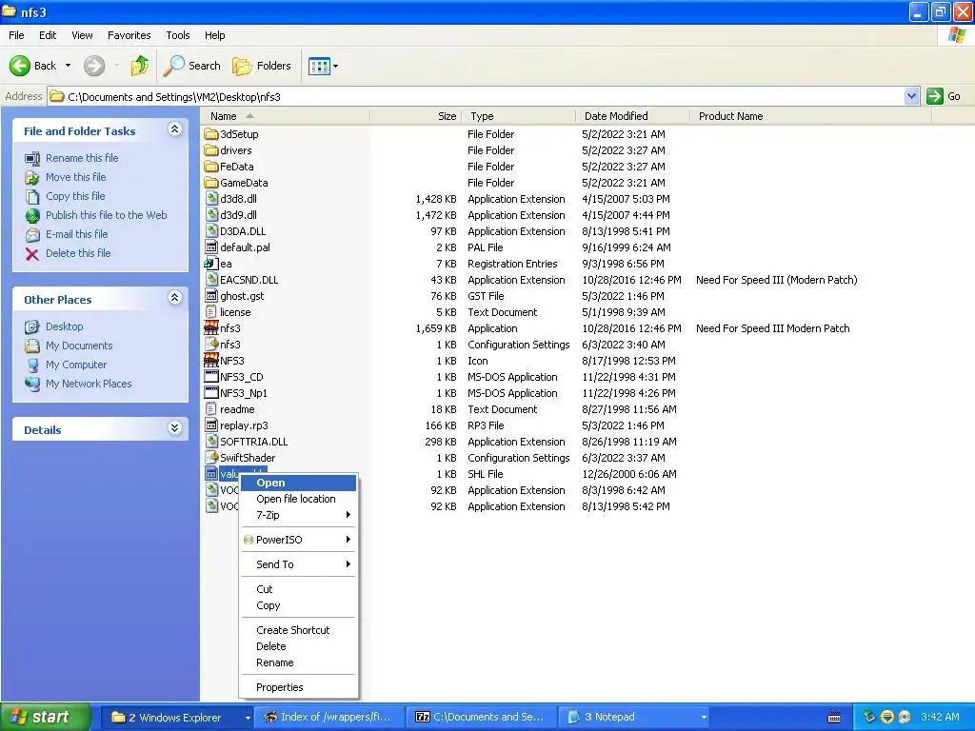Image resolution: width=975 pixels, height=731 pixels.
Task: Click Copy this file
Action: click(75, 196)
